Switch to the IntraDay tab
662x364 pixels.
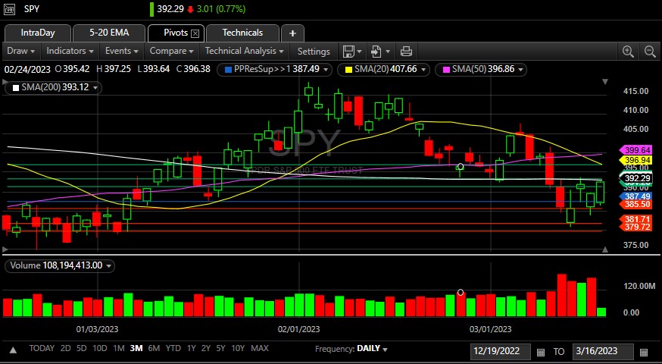pos(38,33)
